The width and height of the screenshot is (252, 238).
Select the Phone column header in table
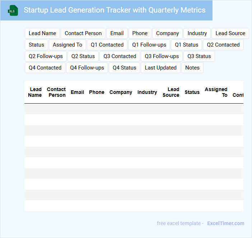click(x=97, y=92)
